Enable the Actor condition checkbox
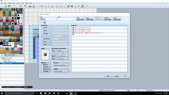This screenshot has width=169, height=95. click(x=42, y=44)
